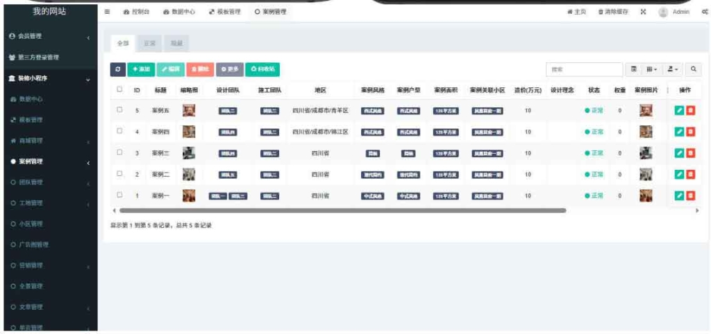
Task: Switch to the 全部 filter tab
Action: [122, 44]
